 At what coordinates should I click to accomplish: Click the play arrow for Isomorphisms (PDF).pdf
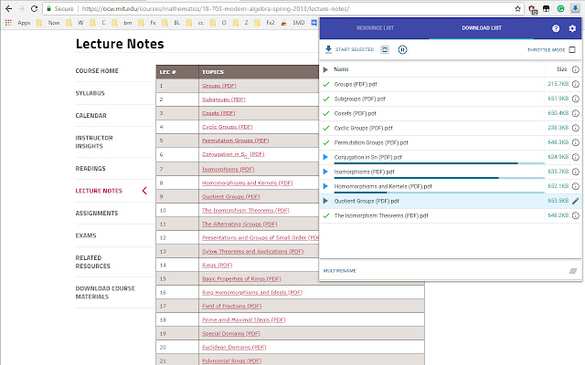tap(326, 172)
